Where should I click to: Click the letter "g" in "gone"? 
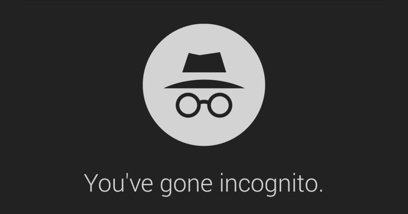(x=166, y=187)
